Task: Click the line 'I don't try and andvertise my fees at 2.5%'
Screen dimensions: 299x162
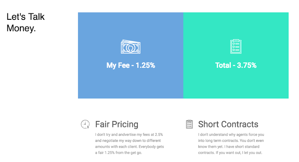Action: click(x=129, y=135)
